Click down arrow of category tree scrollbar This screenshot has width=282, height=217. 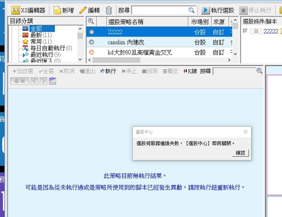tap(80, 60)
